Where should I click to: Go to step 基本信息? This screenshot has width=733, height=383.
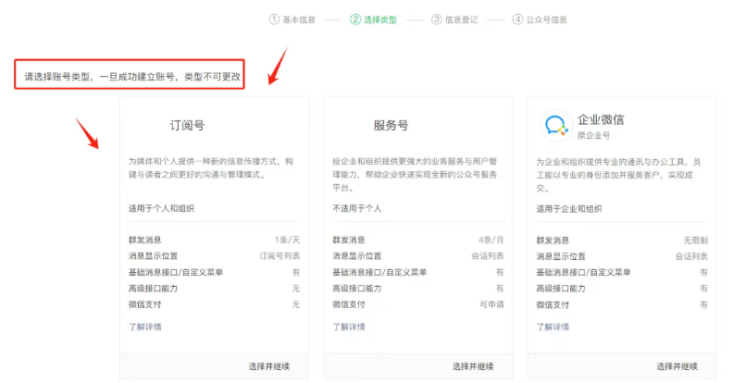(292, 19)
